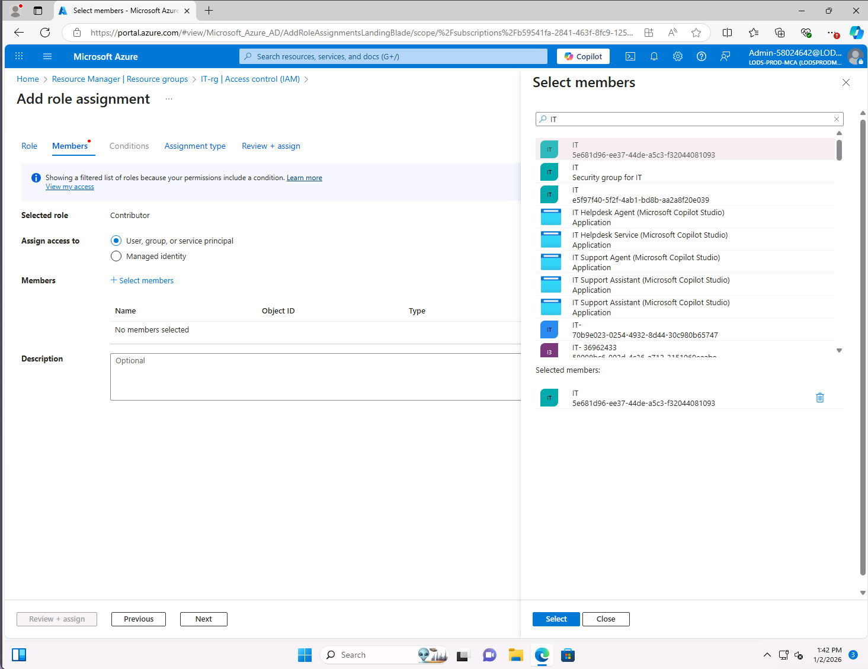Switch to the Role tab
This screenshot has height=669, width=868.
29,146
